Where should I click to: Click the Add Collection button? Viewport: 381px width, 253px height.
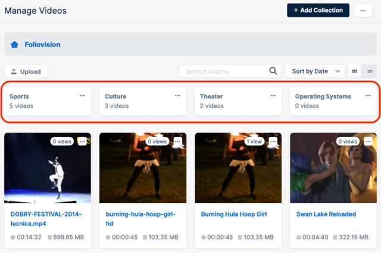[318, 10]
